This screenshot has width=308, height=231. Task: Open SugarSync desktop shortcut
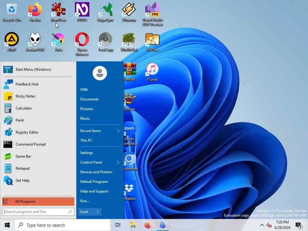point(106,12)
